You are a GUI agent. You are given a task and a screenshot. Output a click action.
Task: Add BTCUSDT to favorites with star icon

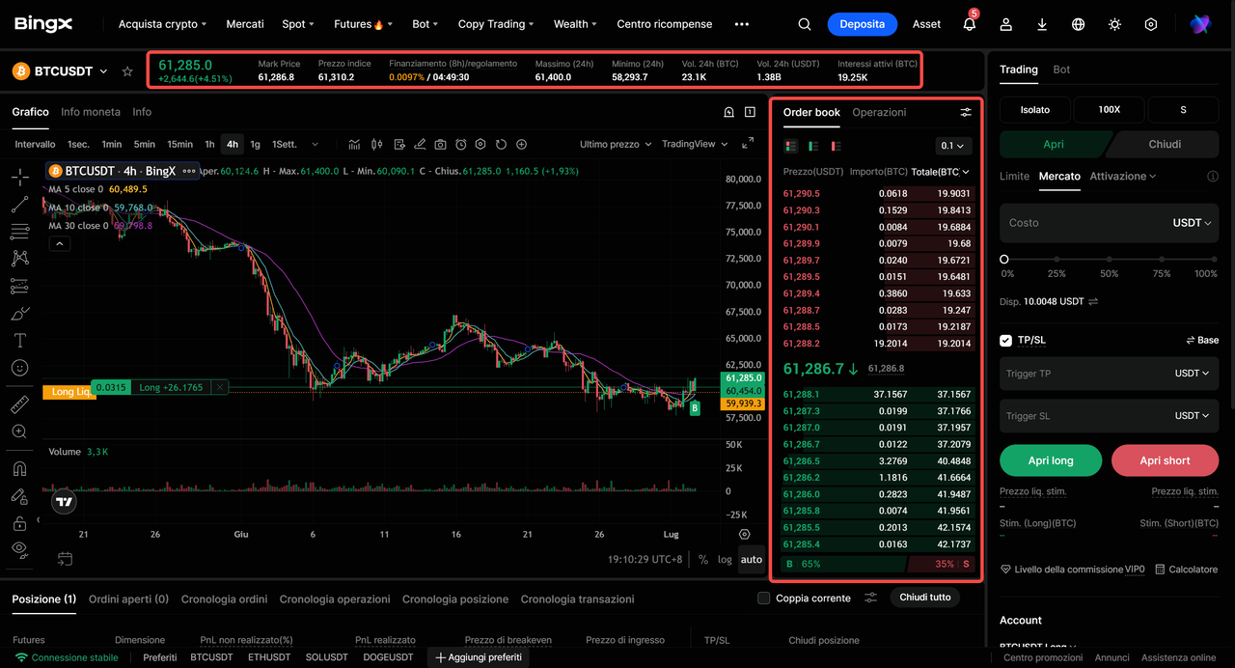pos(127,71)
